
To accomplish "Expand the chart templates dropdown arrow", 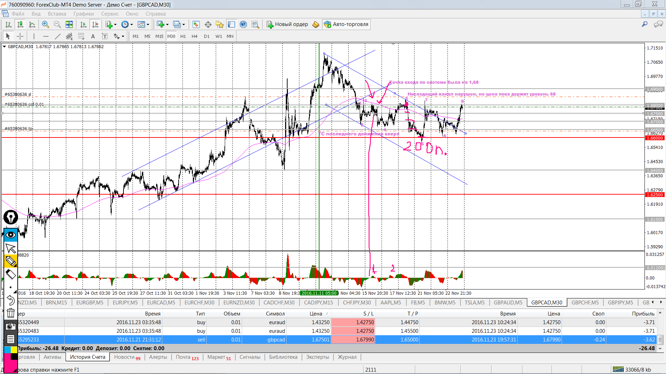I will pos(148,25).
